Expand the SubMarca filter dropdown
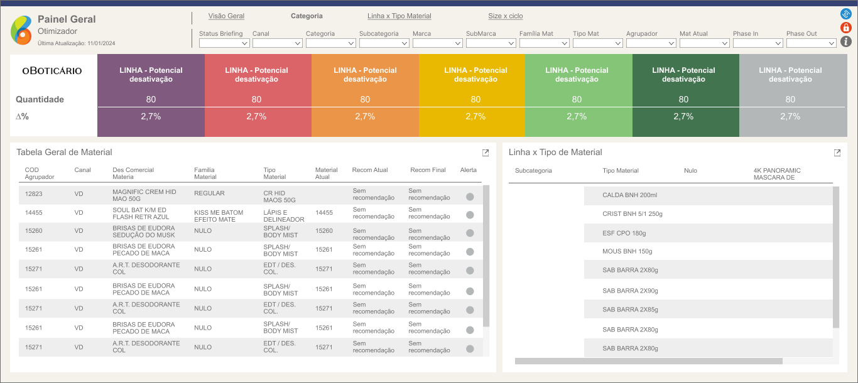 tap(491, 43)
